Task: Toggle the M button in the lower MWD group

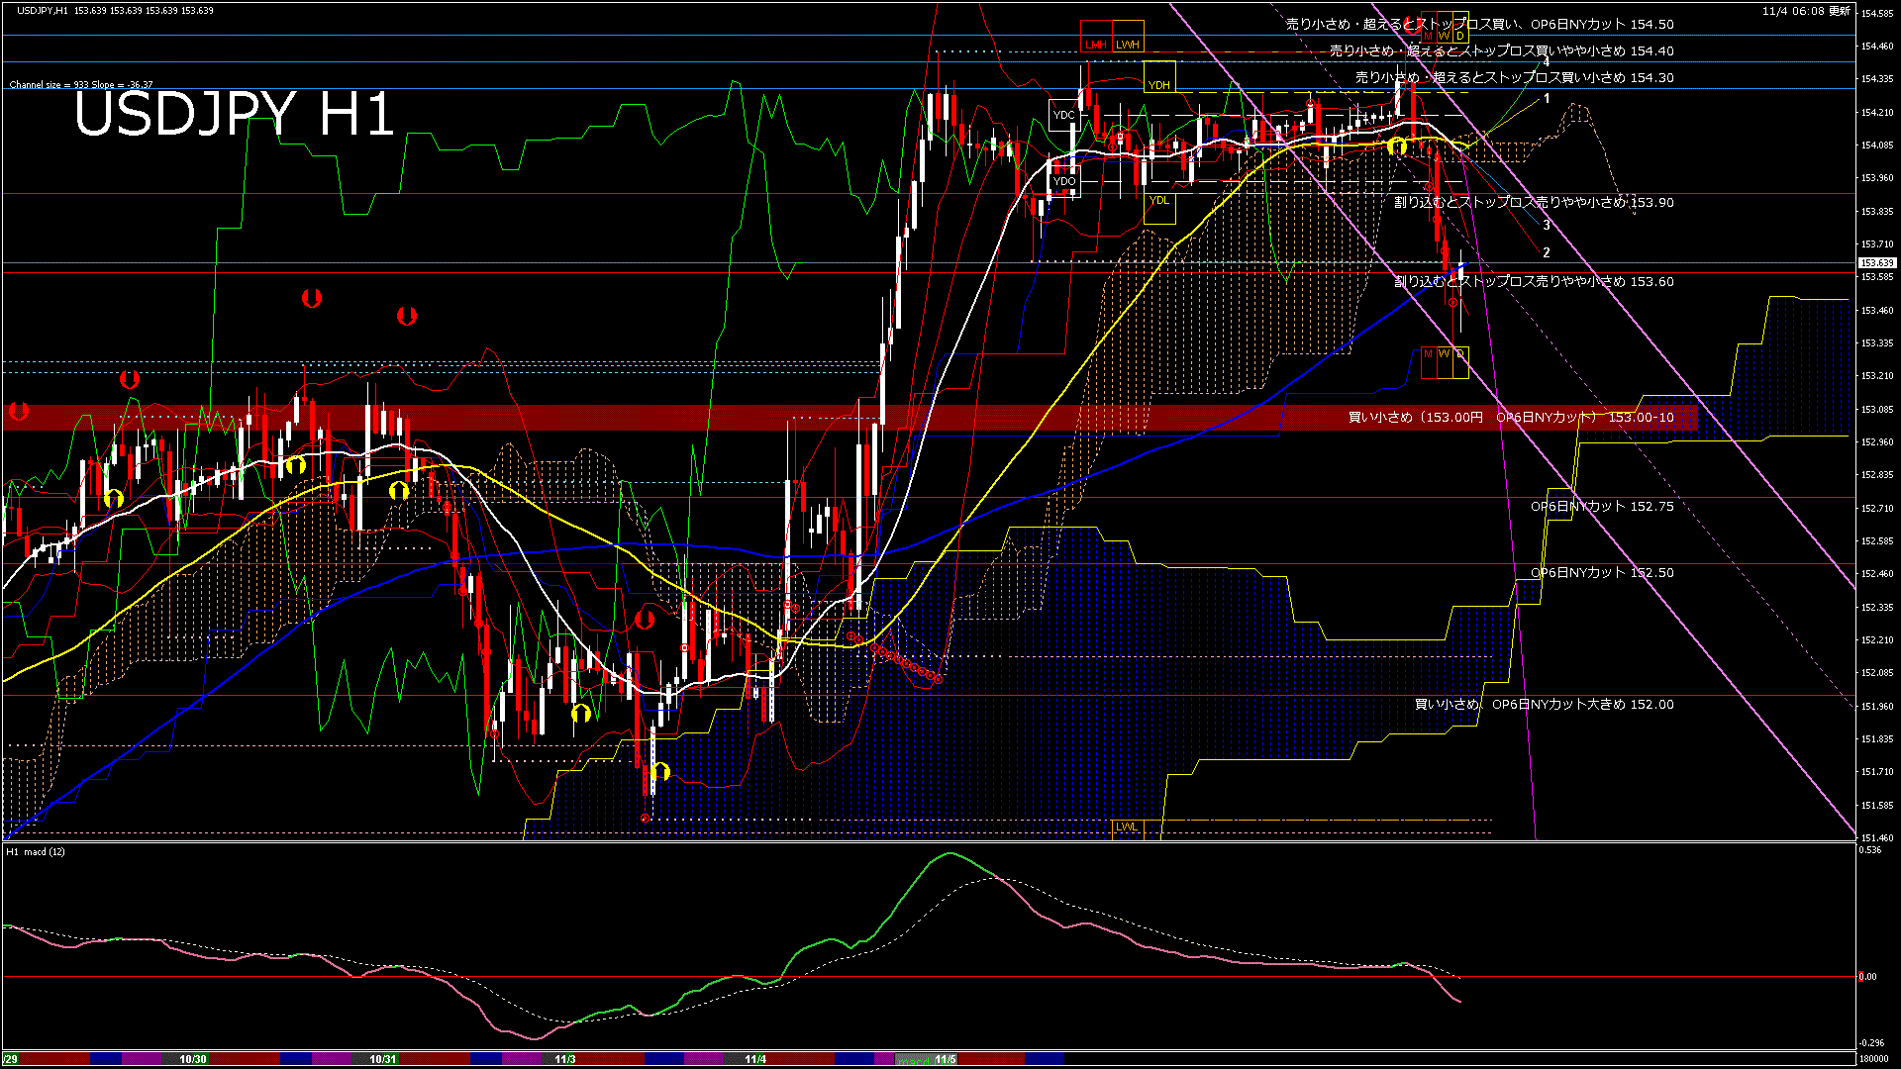Action: pos(1428,353)
